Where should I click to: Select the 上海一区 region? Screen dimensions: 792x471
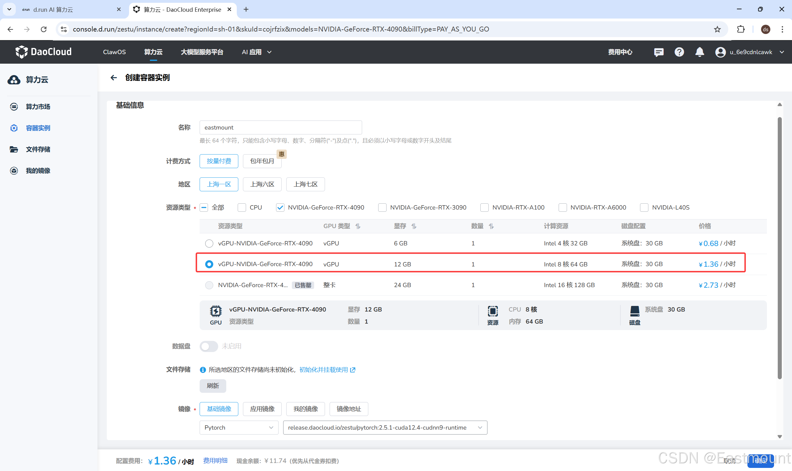(x=219, y=185)
